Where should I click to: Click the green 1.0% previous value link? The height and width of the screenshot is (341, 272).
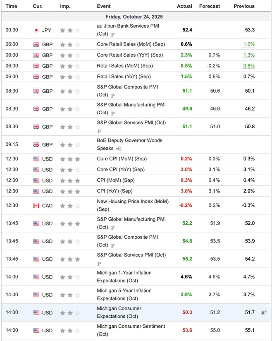pyautogui.click(x=250, y=44)
